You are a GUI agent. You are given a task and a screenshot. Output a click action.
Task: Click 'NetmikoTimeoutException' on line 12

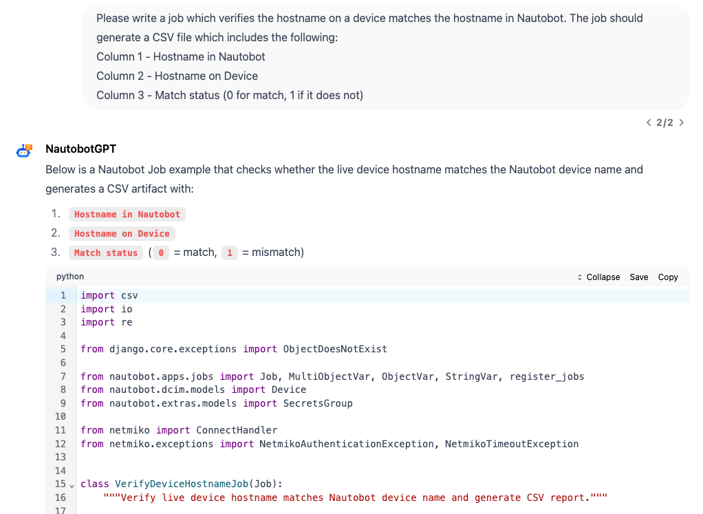(512, 444)
